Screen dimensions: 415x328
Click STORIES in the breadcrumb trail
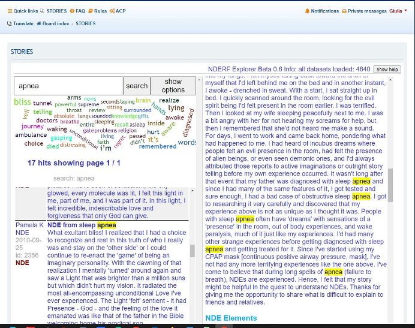[x=86, y=23]
